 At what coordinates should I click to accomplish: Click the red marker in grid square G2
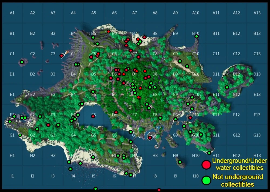tap(48, 125)
